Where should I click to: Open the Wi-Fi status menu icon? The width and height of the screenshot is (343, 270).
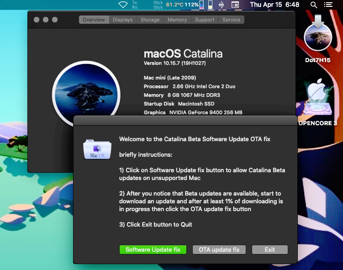(123, 5)
